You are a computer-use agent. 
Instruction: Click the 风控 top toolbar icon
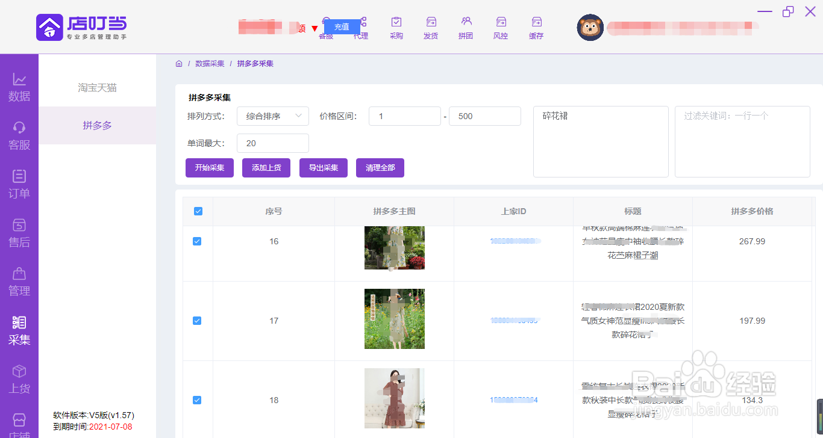[501, 28]
